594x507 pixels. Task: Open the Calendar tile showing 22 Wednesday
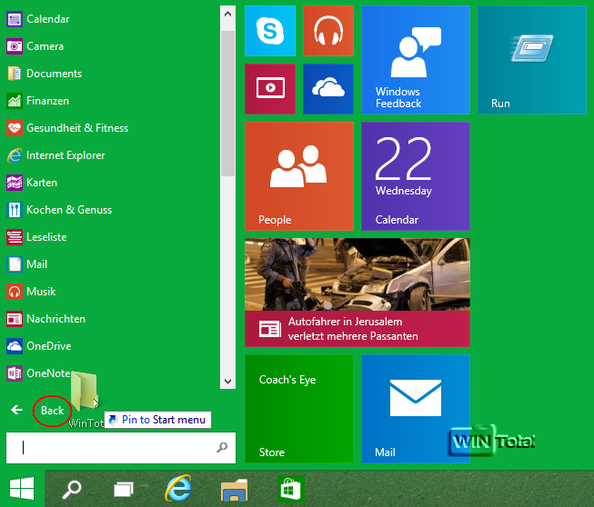416,175
